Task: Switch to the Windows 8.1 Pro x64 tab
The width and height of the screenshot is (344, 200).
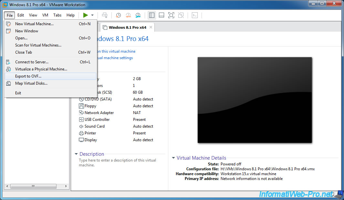Action: [x=128, y=27]
